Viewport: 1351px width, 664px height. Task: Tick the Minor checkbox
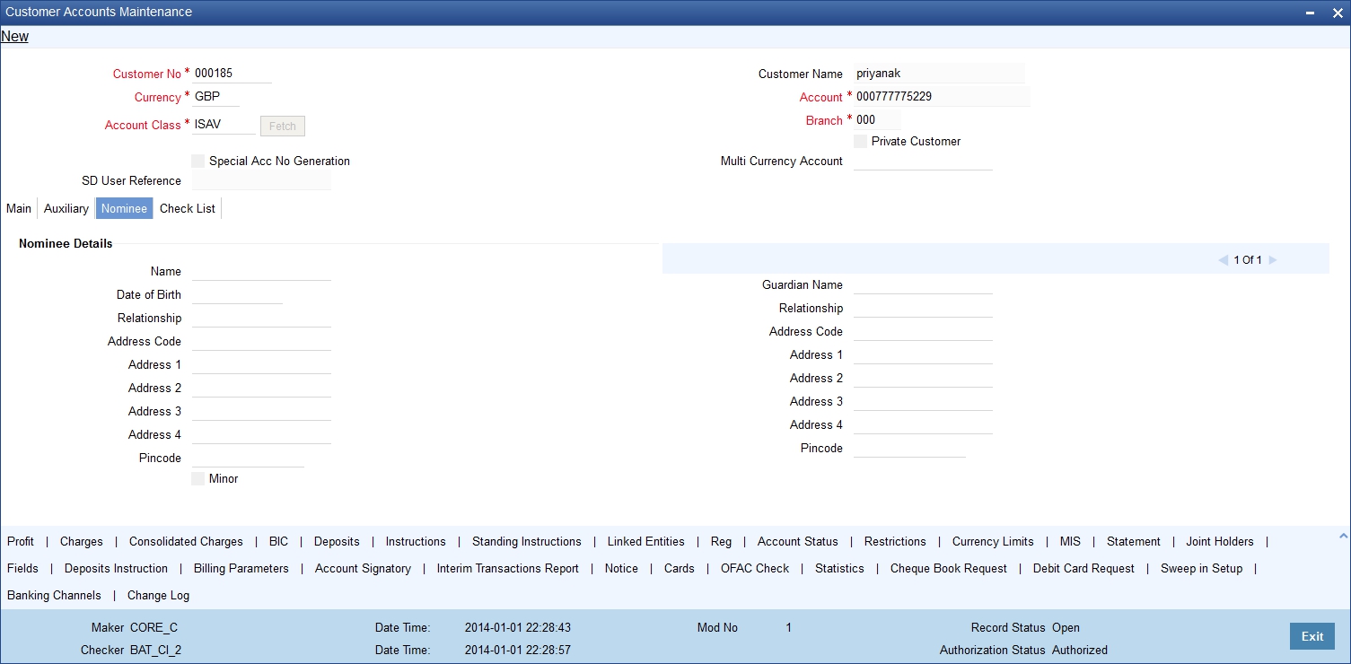198,478
